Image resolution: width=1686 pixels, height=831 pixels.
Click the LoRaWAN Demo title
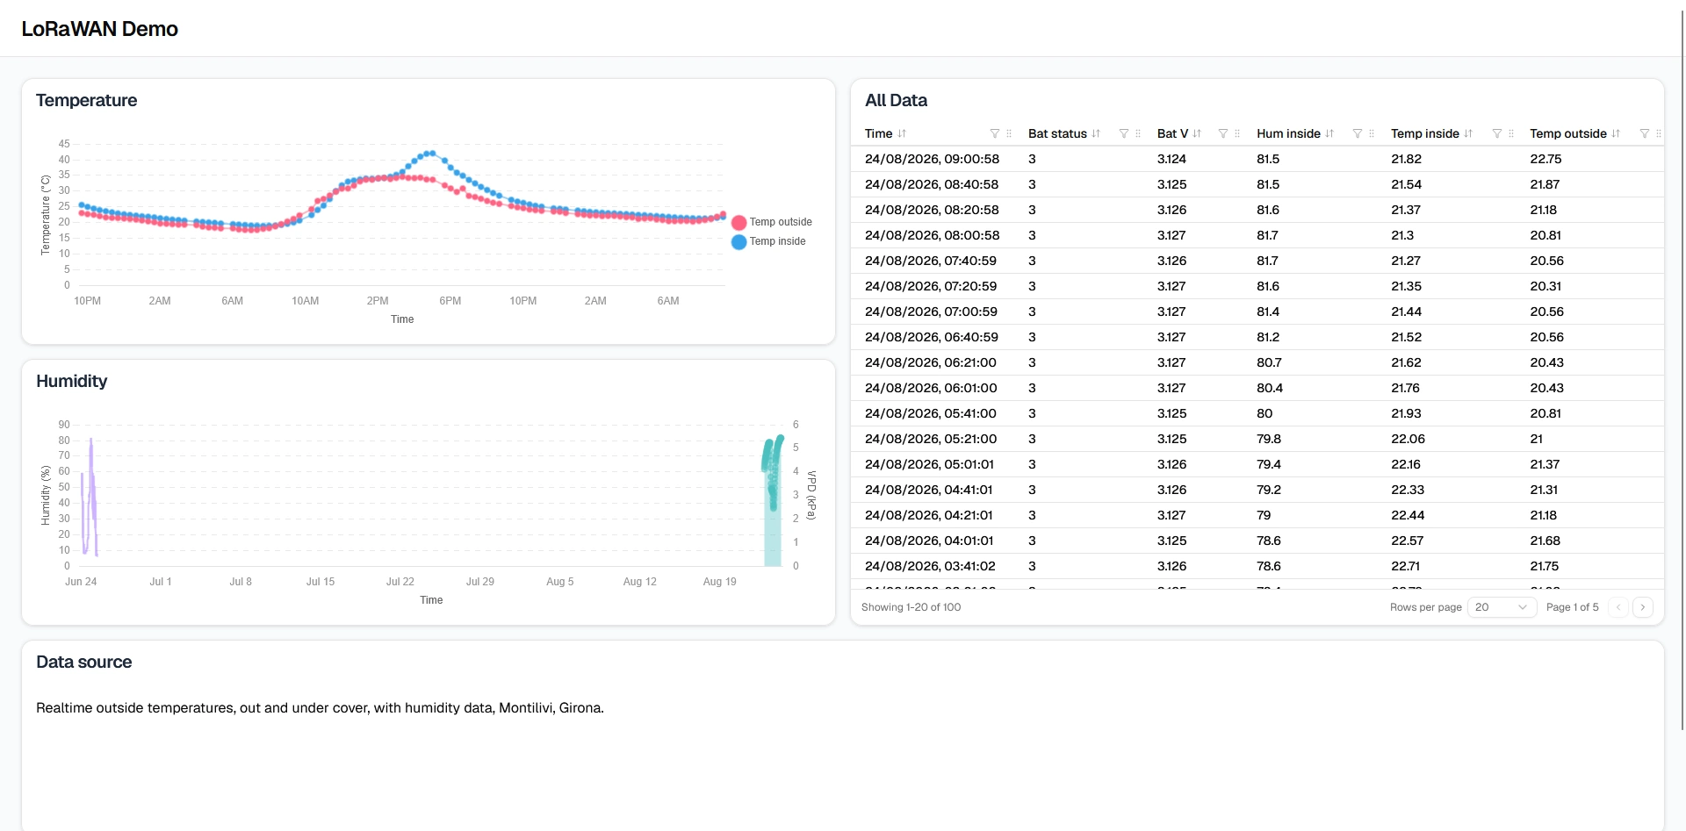click(99, 29)
